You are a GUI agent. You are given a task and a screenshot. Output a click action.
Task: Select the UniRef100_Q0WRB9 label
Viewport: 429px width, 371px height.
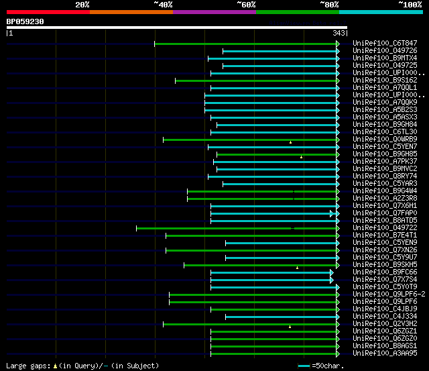[385, 140]
